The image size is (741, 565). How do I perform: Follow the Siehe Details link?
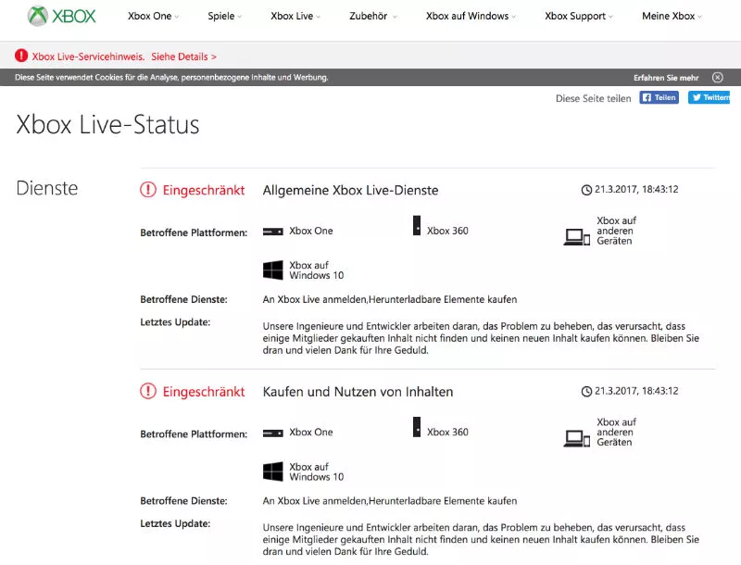(x=183, y=56)
